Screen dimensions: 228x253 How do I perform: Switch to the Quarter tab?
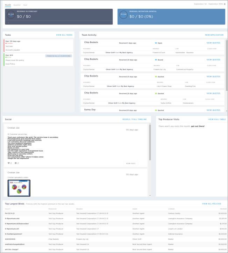pyautogui.click(x=17, y=5)
